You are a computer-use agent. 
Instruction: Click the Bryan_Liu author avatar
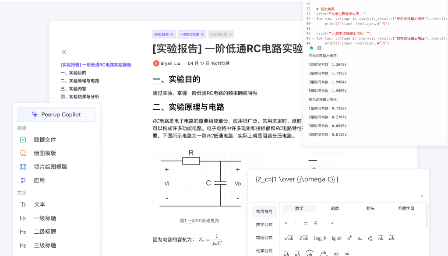(156, 63)
